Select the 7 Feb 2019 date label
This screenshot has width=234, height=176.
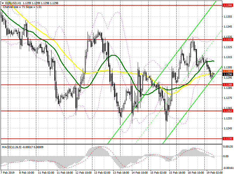pyautogui.click(x=8, y=172)
